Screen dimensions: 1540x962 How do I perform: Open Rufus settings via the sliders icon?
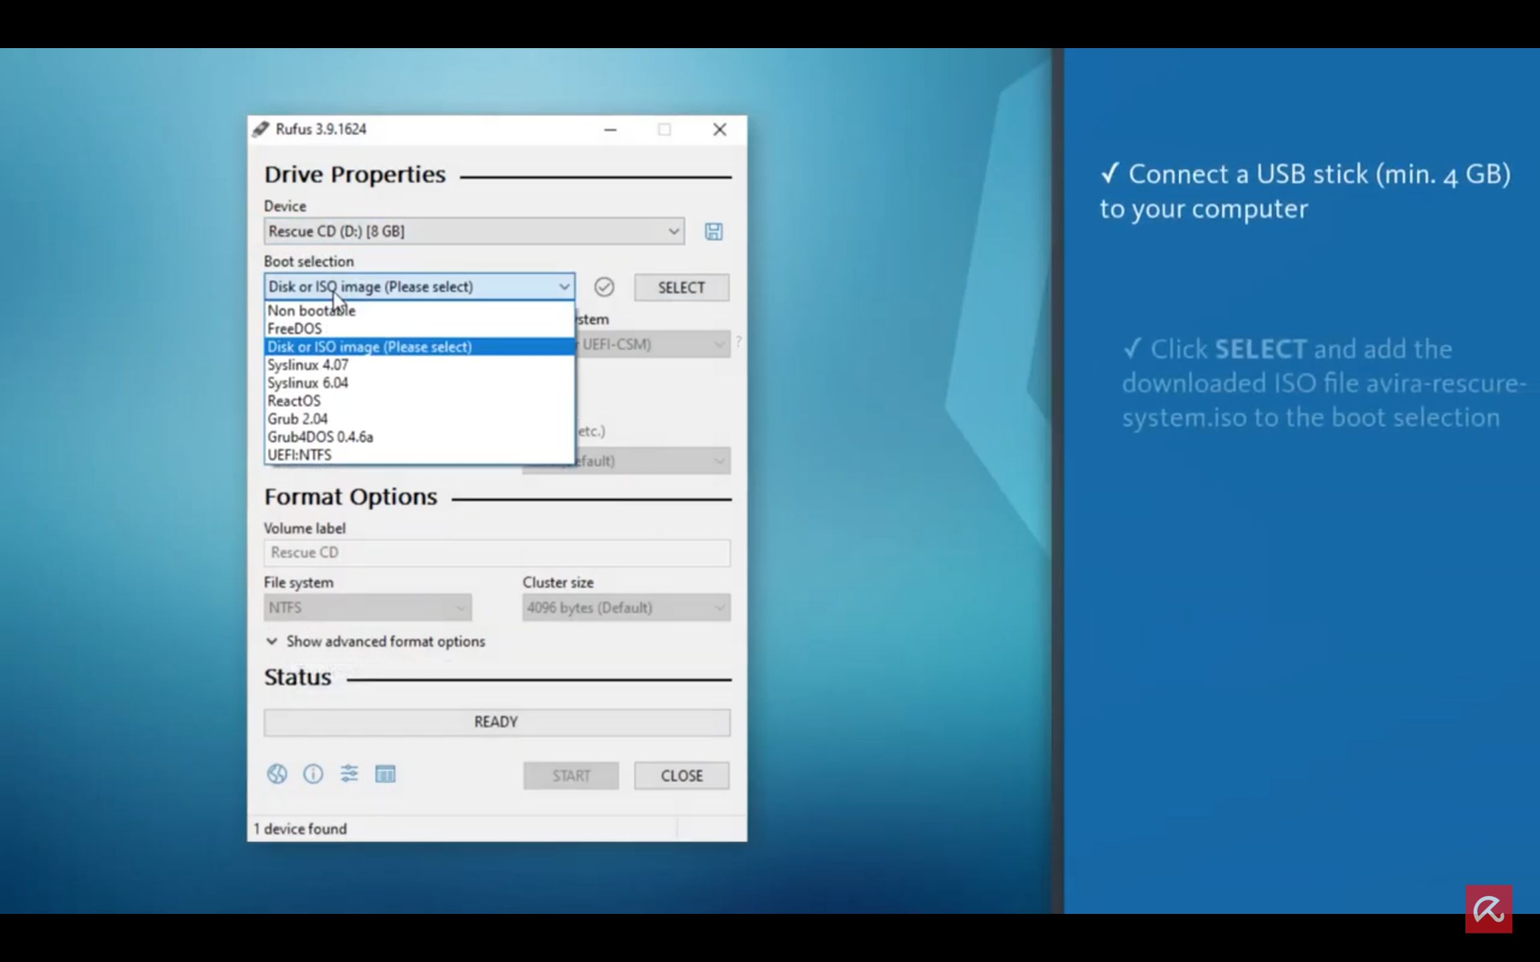tap(349, 774)
